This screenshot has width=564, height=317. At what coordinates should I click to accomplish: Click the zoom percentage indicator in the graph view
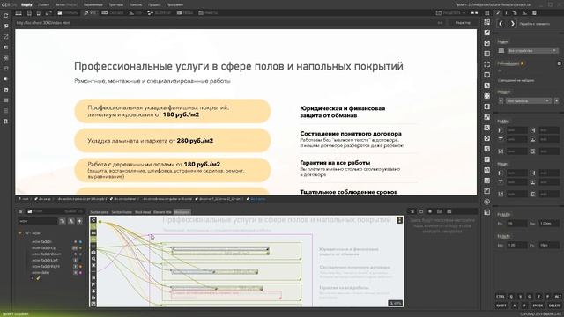tap(395, 303)
